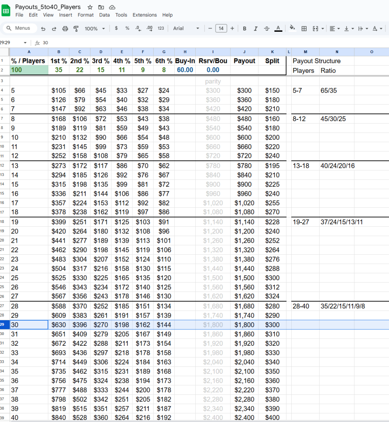This screenshot has height=422, width=389.
Task: Select the paint format tool
Action: click(76, 28)
